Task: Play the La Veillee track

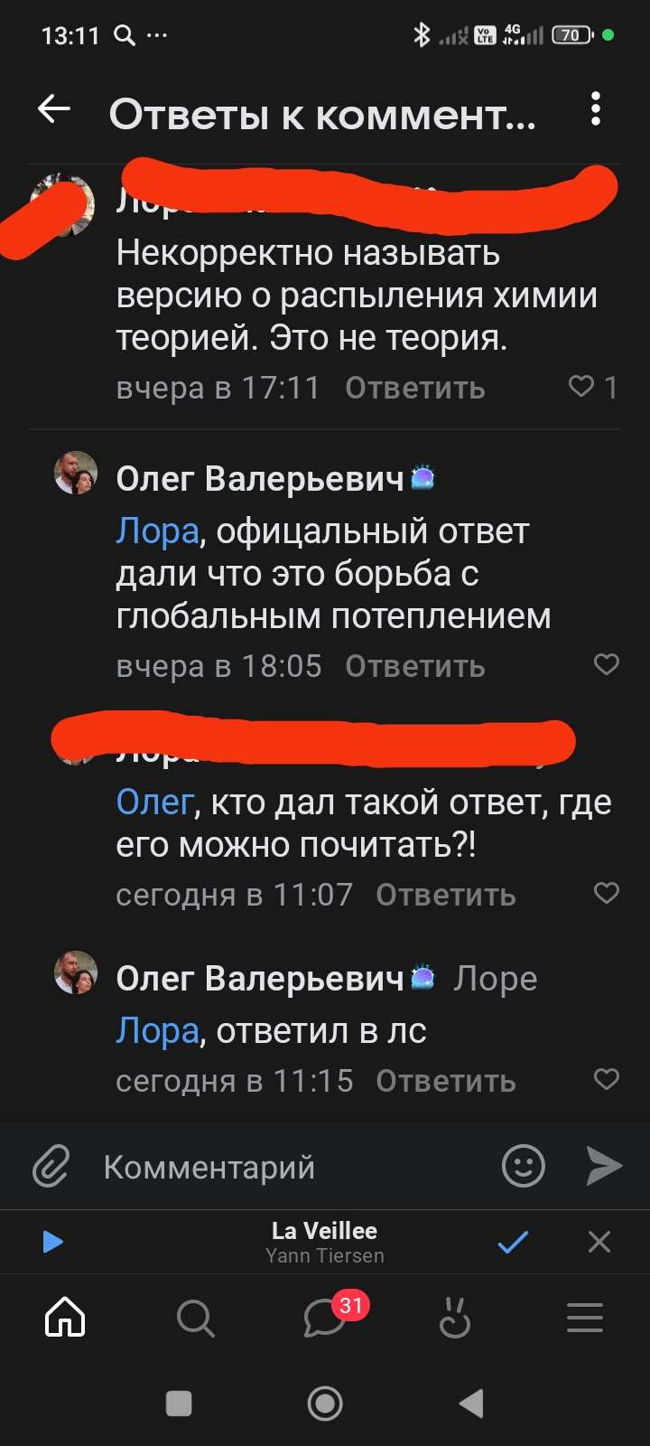Action: point(53,1242)
